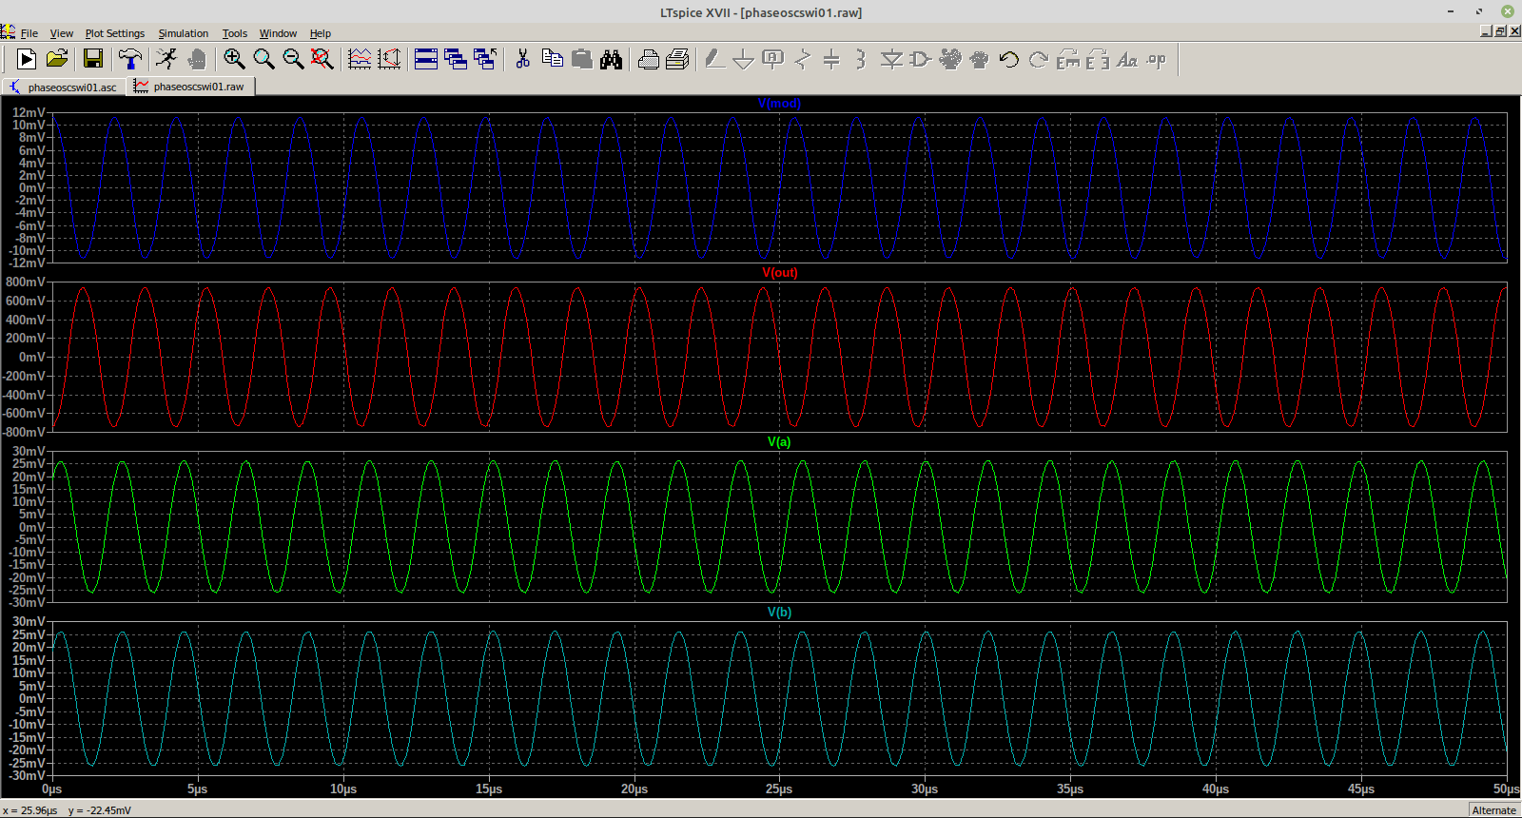Click the 800mV axis label of V(out)
Screen dimensions: 1522x818
pyautogui.click(x=26, y=282)
